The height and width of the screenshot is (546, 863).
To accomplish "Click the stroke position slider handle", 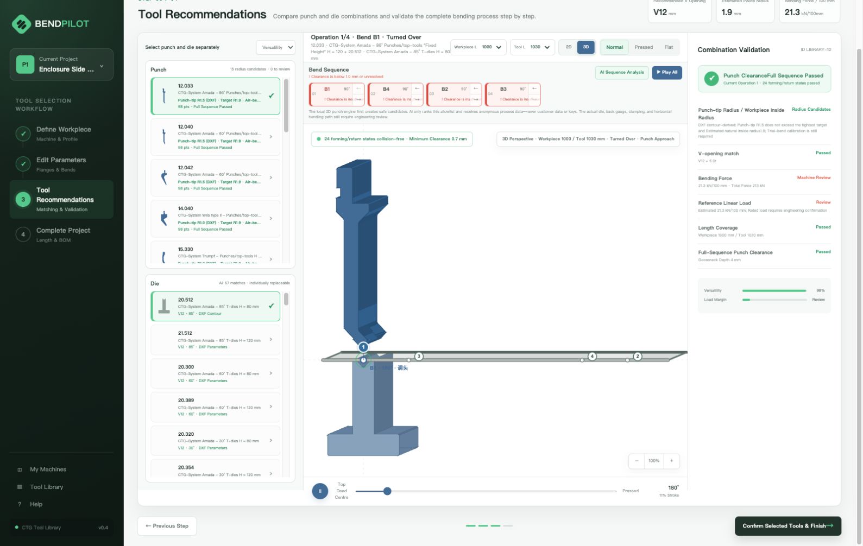I will tap(387, 491).
